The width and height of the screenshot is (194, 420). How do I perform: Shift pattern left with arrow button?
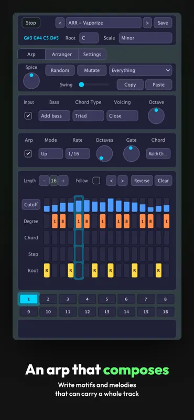111,181
